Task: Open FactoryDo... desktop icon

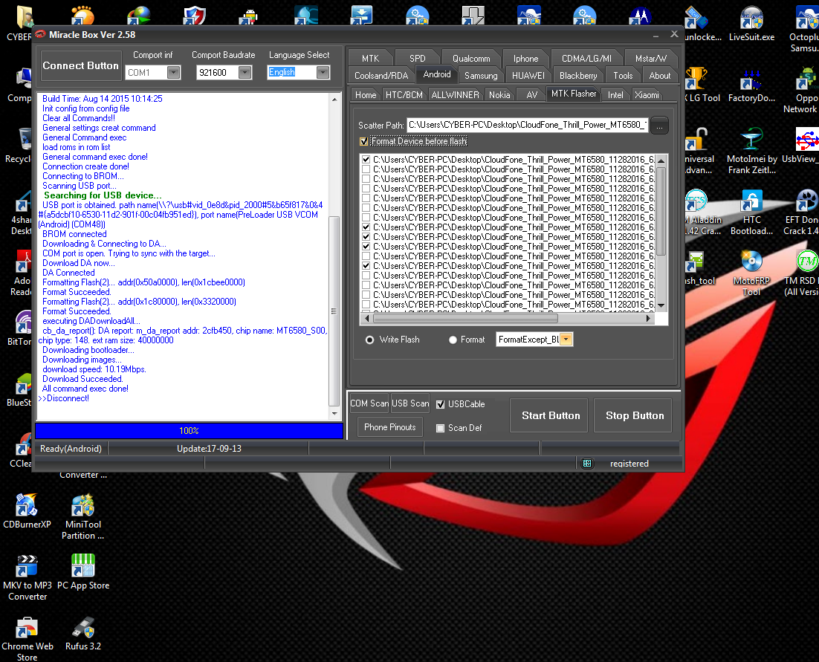Action: pyautogui.click(x=751, y=85)
